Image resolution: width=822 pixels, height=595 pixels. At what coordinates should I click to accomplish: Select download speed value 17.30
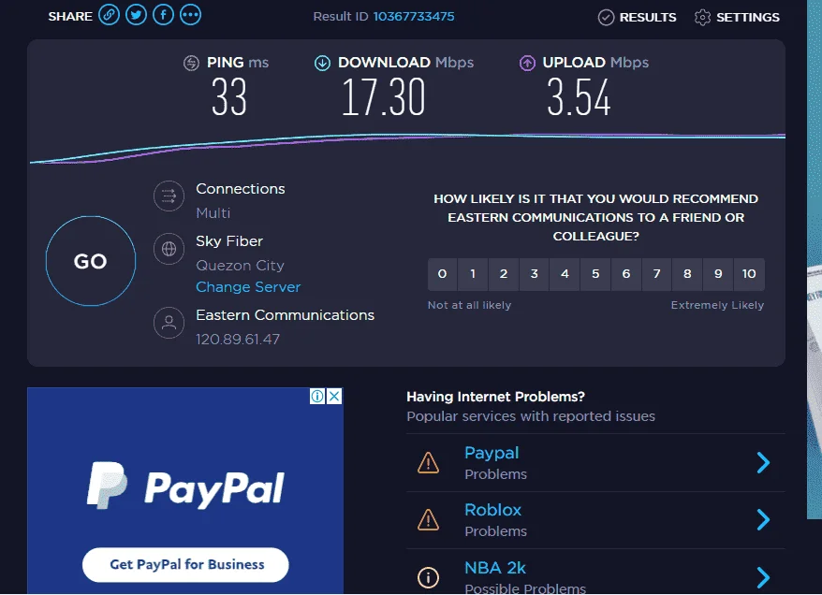(383, 97)
